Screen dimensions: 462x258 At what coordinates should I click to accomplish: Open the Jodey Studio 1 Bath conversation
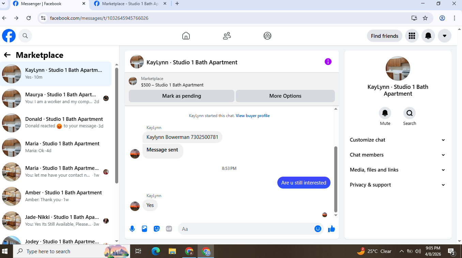pos(56,239)
